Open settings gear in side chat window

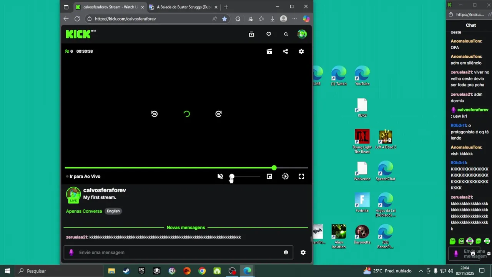tap(489, 254)
